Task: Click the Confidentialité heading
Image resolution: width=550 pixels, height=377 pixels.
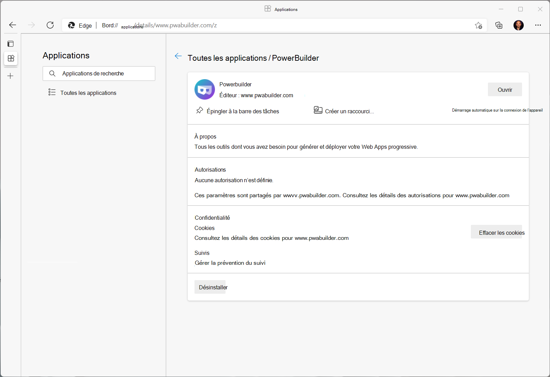Action: point(212,218)
